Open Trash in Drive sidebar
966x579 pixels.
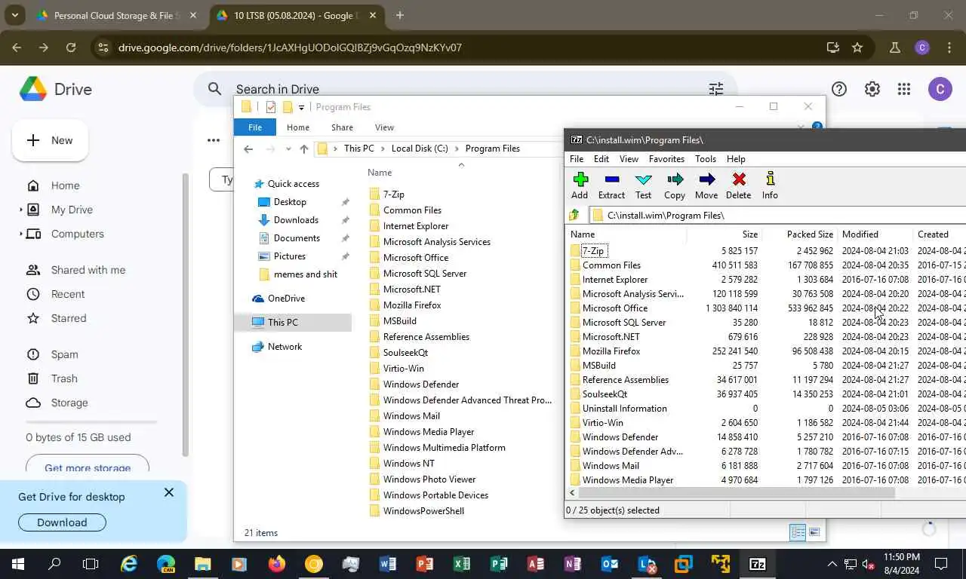coord(64,378)
